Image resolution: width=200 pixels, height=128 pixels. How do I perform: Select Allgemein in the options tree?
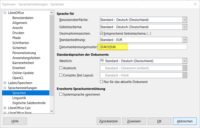tap(20, 23)
